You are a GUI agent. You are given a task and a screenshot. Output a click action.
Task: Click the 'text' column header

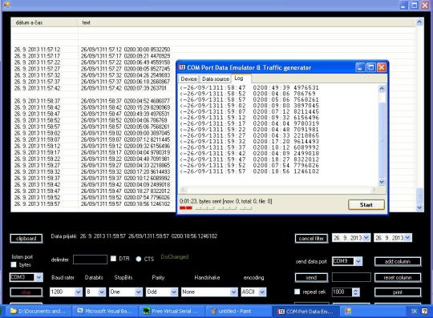pyautogui.click(x=247, y=22)
